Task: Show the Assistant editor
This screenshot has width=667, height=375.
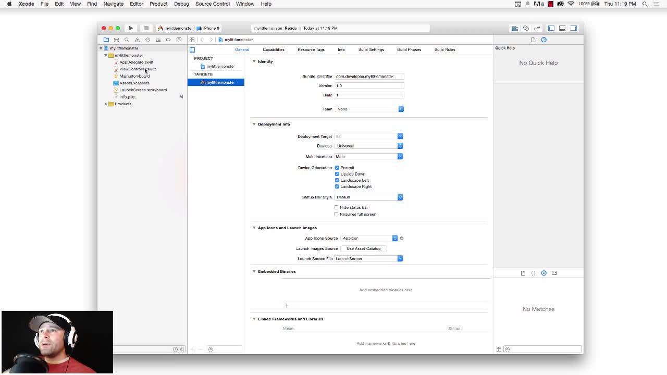Action: [526, 28]
